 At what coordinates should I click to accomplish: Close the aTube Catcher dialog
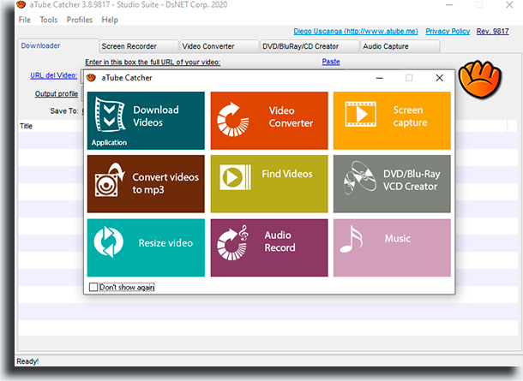pyautogui.click(x=439, y=78)
